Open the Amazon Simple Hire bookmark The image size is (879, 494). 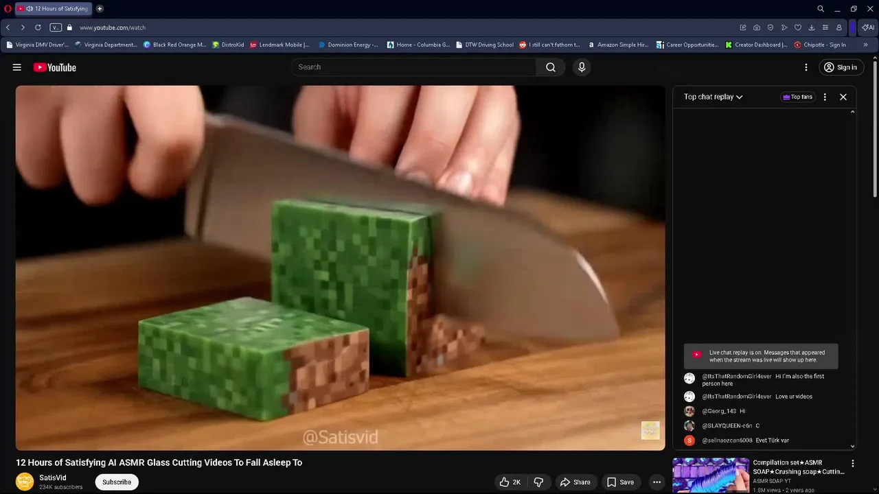click(x=618, y=45)
